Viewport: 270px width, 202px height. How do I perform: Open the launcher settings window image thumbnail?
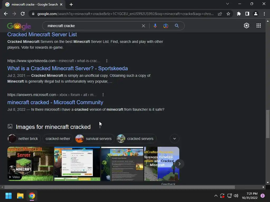pyautogui.click(x=77, y=164)
